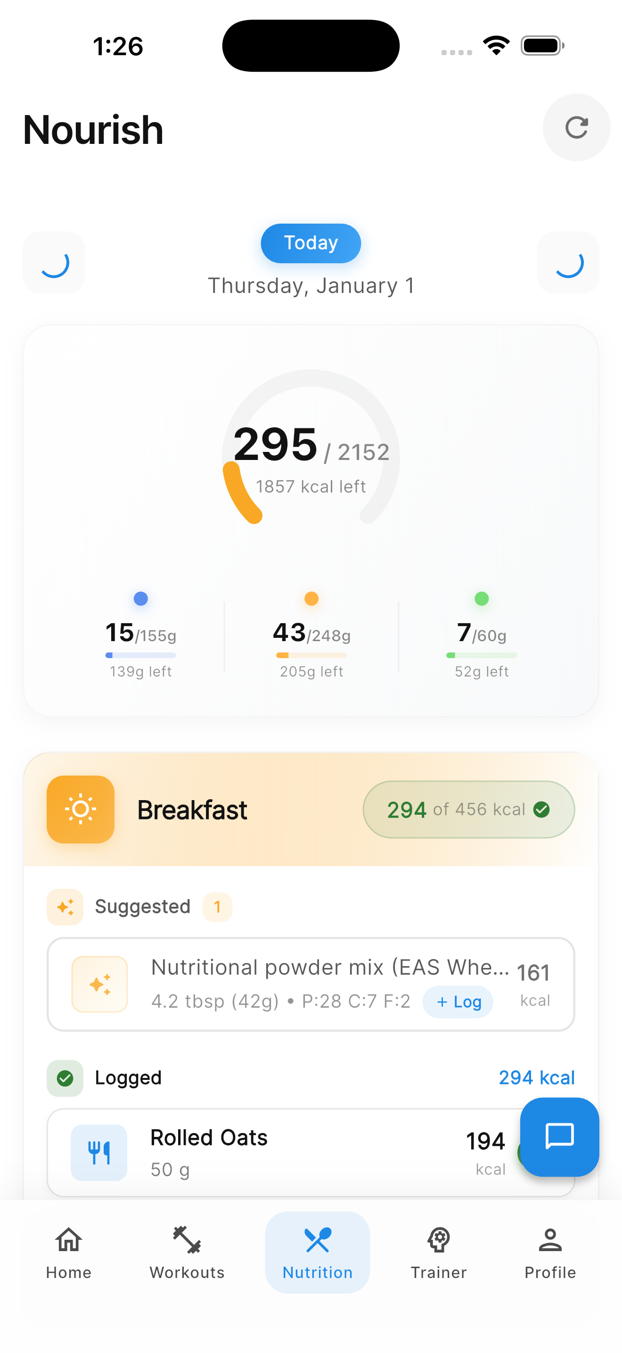This screenshot has height=1353, width=622.
Task: Tap the carbs progress bar showing 205g left
Action: [311, 655]
